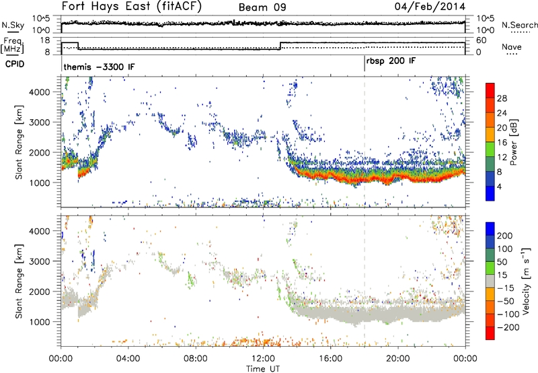This screenshot has height=373, width=538.
Task: Click the dashed 18:00 marker in power panel
Action: (364, 142)
